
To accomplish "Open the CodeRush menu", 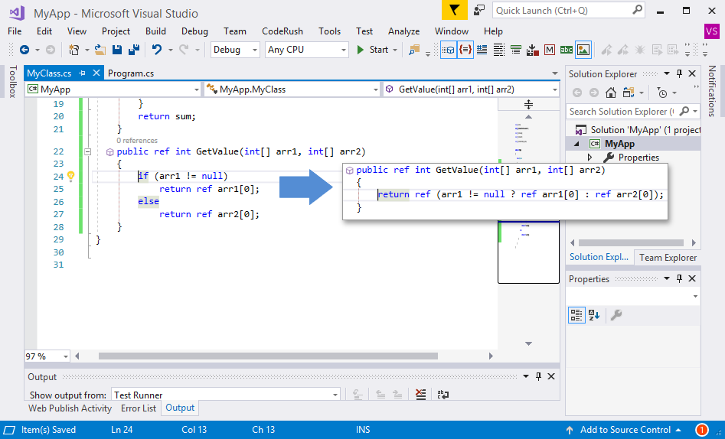I will [x=282, y=31].
